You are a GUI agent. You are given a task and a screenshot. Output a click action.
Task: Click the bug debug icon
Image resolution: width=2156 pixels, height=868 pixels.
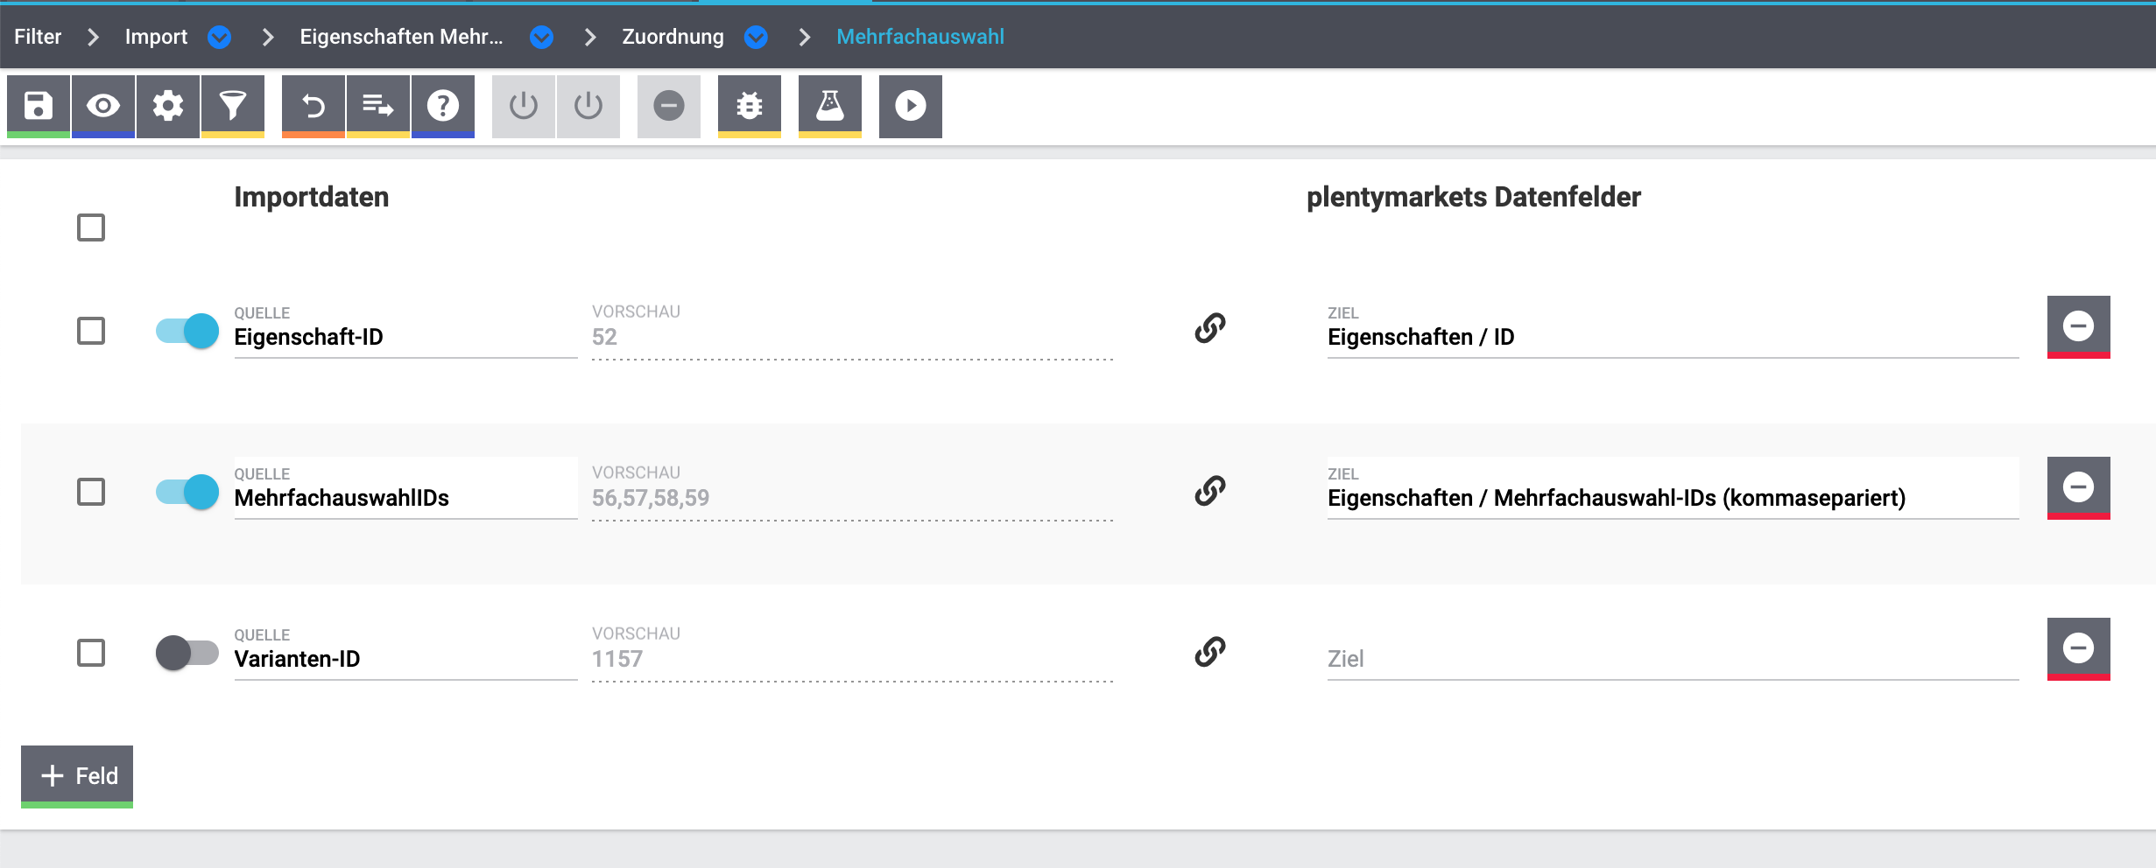(x=750, y=106)
